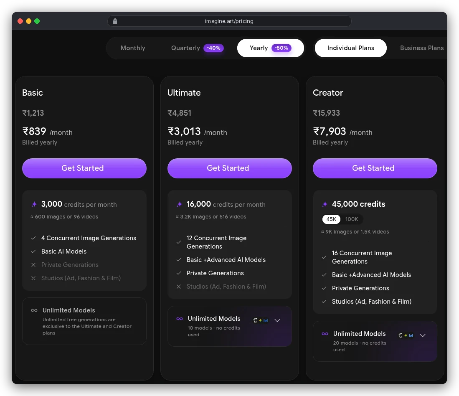The width and height of the screenshot is (459, 396).
Task: Select the 45K credits option
Action: (331, 219)
